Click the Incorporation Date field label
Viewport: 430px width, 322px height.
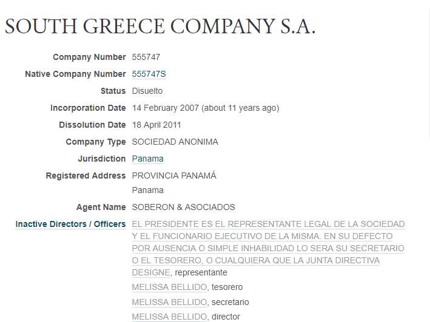tap(88, 108)
